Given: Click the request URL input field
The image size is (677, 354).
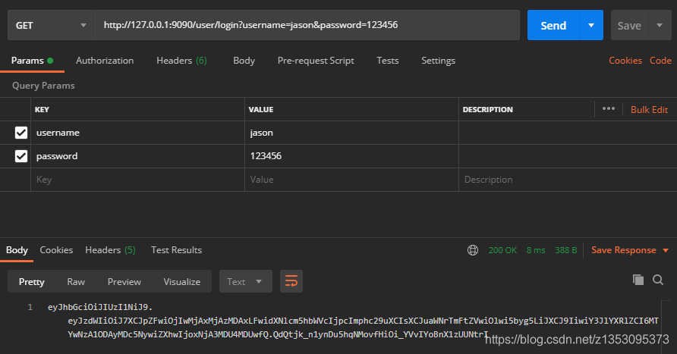Looking at the screenshot, I should pos(307,26).
